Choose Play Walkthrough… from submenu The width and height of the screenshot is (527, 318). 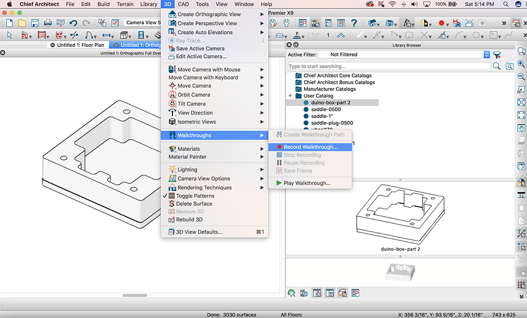pyautogui.click(x=310, y=183)
